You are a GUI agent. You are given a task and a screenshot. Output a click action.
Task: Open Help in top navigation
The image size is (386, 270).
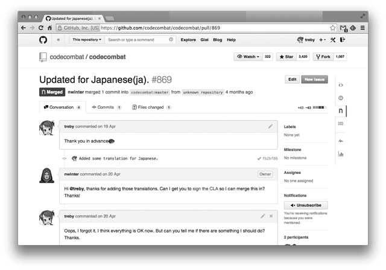[x=231, y=40]
